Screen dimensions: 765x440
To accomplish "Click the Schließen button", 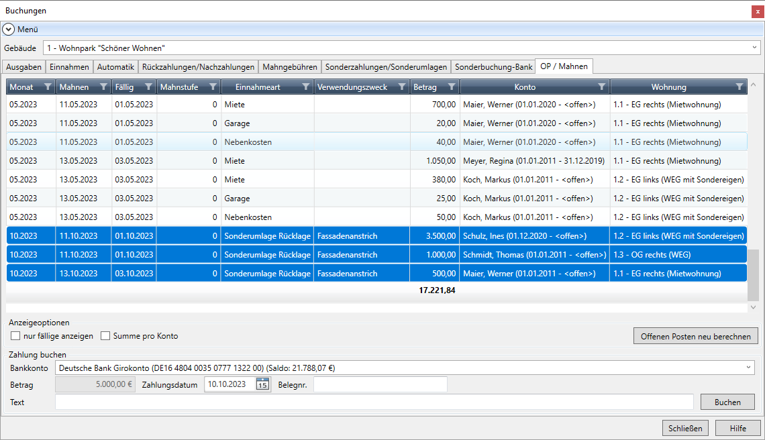I will click(x=685, y=429).
